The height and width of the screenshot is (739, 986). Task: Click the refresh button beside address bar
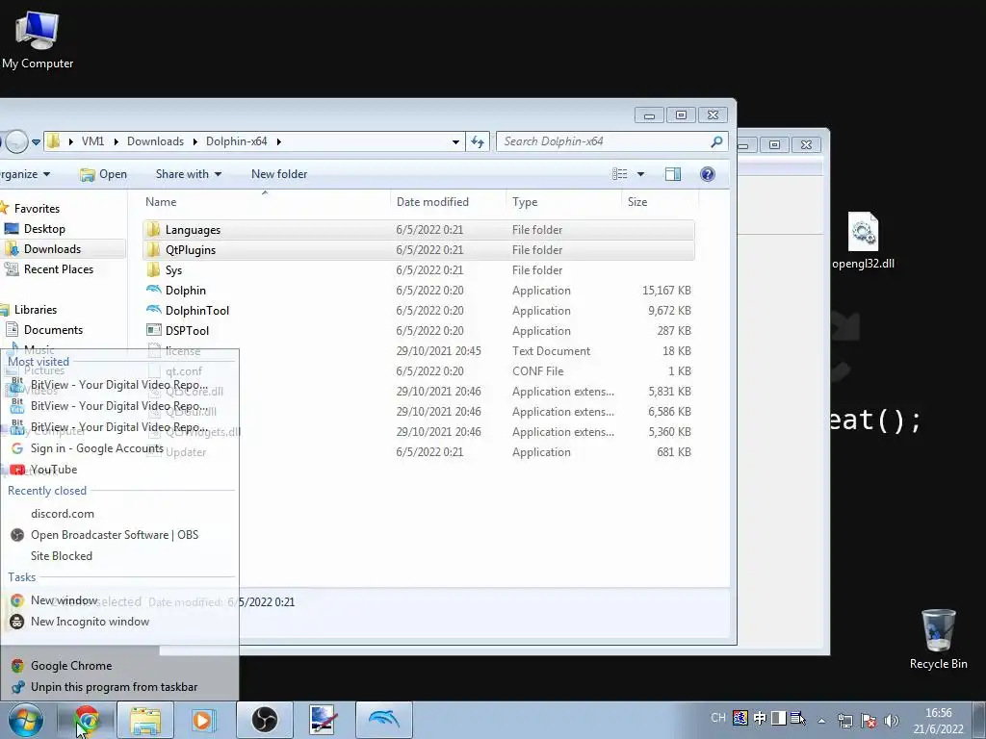(x=478, y=142)
